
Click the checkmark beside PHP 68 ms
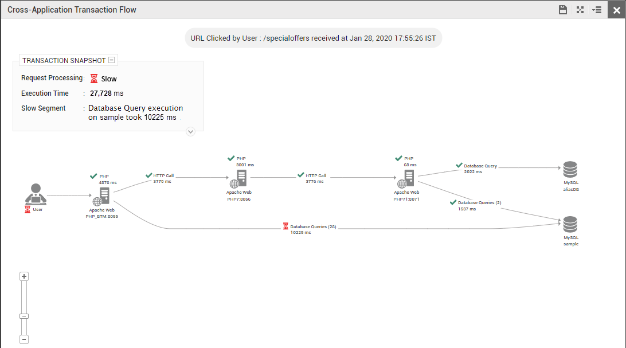click(x=398, y=158)
